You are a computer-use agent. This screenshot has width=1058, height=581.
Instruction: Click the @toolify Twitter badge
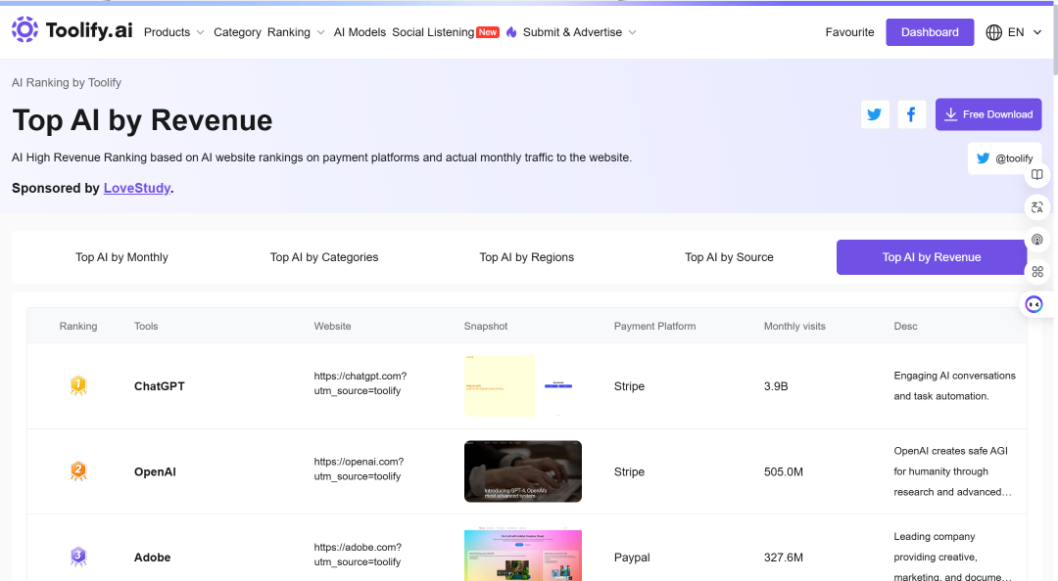click(1005, 158)
